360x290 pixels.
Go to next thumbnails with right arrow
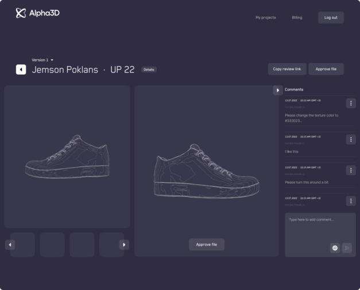(124, 245)
